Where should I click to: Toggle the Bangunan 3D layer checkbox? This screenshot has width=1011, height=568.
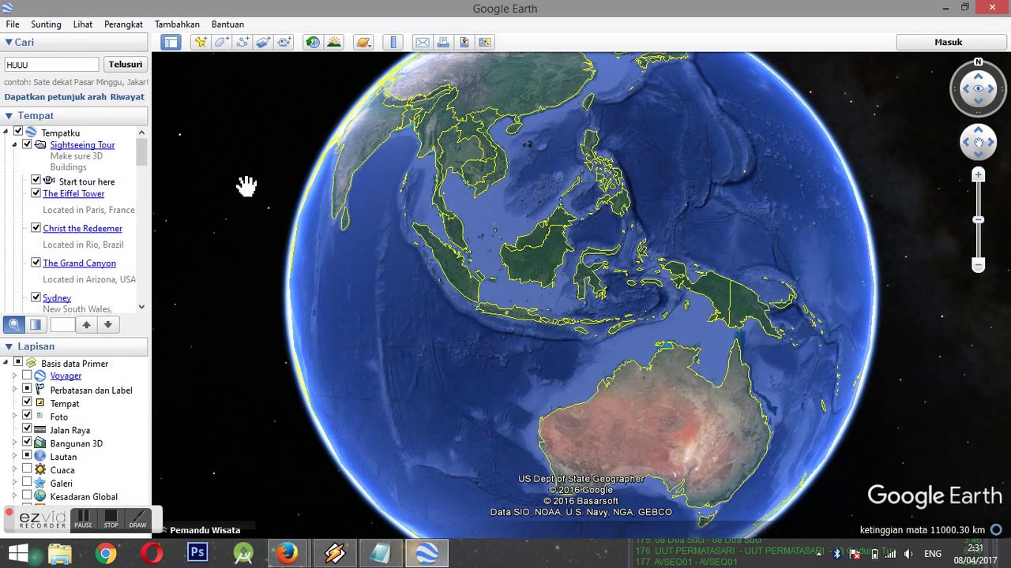pyautogui.click(x=27, y=443)
